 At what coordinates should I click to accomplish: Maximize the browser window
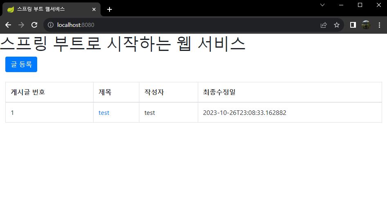360,5
